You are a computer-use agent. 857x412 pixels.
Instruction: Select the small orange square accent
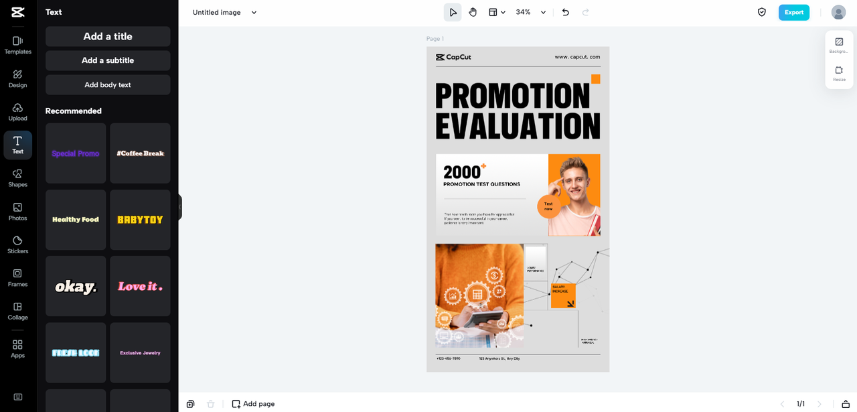pos(595,79)
